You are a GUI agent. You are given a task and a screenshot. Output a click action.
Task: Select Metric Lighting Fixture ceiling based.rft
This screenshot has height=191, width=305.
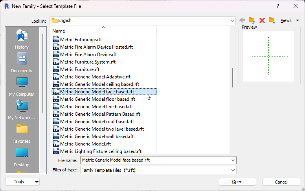tap(101, 151)
